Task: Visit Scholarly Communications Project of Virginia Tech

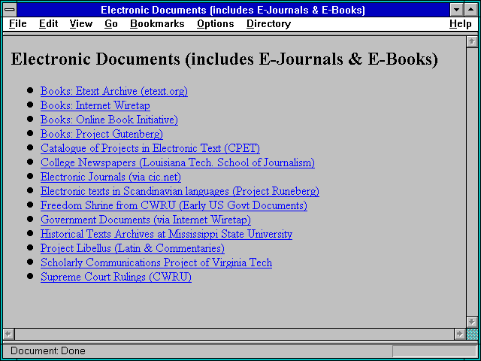Action: tap(156, 262)
